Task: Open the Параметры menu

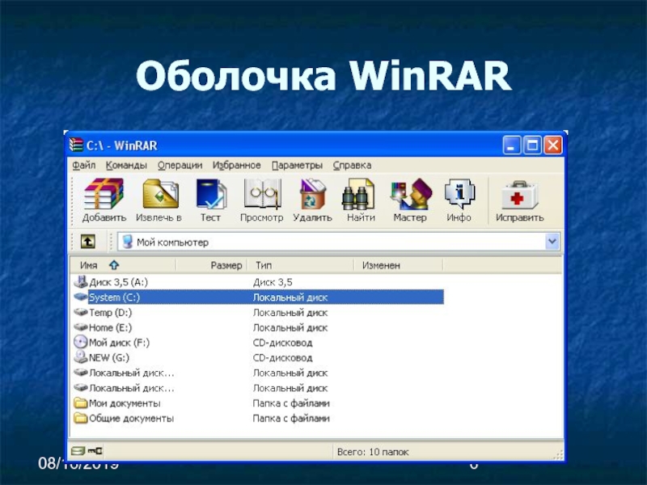Action: (x=297, y=165)
